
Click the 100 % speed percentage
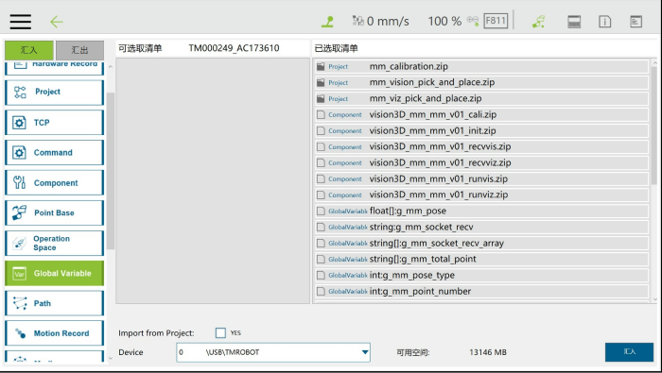point(444,21)
